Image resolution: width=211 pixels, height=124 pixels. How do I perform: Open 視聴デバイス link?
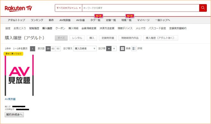point(125,28)
